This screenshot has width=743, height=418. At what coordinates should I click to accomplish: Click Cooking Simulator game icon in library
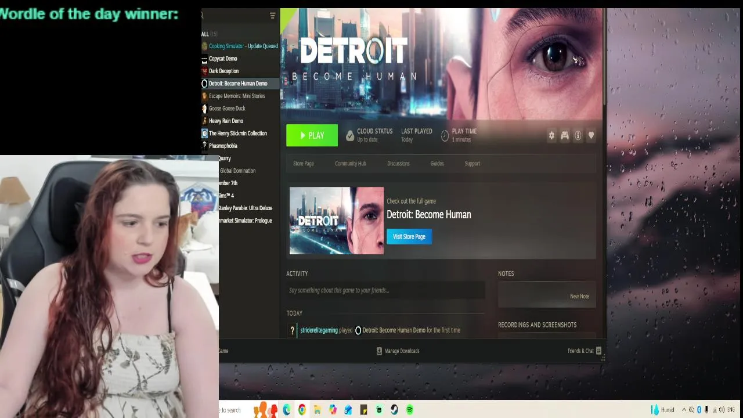click(204, 46)
